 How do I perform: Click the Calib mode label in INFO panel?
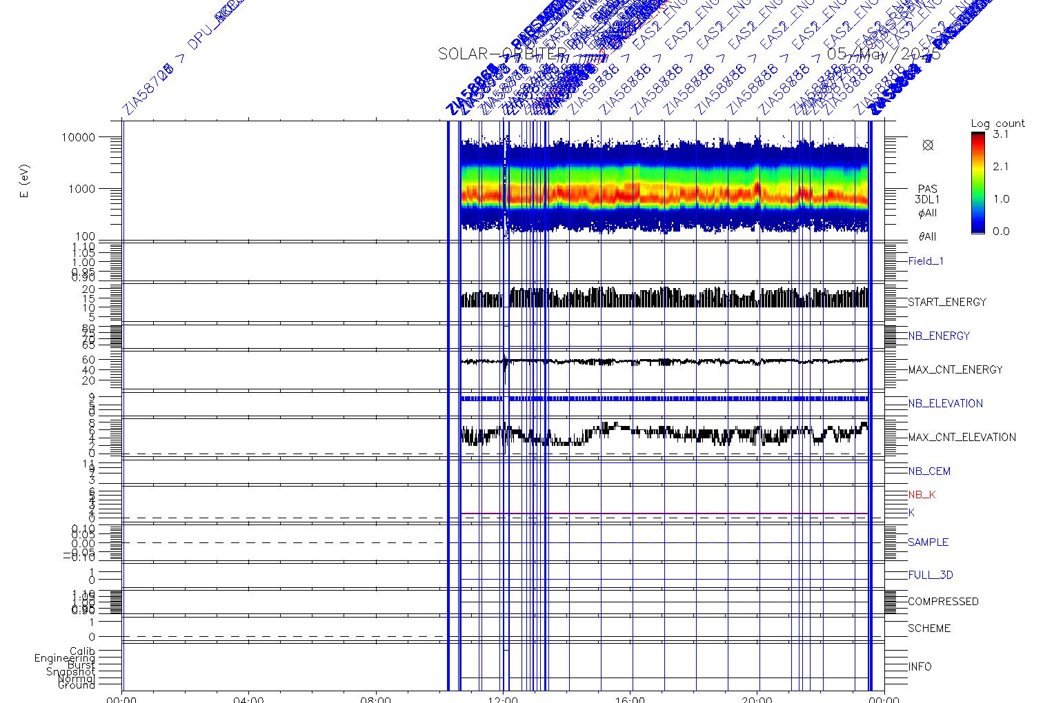[82, 651]
